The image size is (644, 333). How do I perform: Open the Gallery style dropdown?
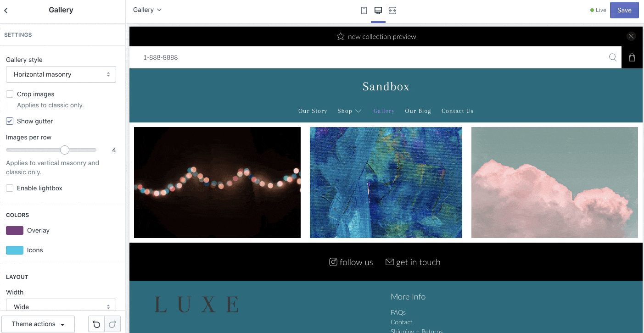pos(61,74)
